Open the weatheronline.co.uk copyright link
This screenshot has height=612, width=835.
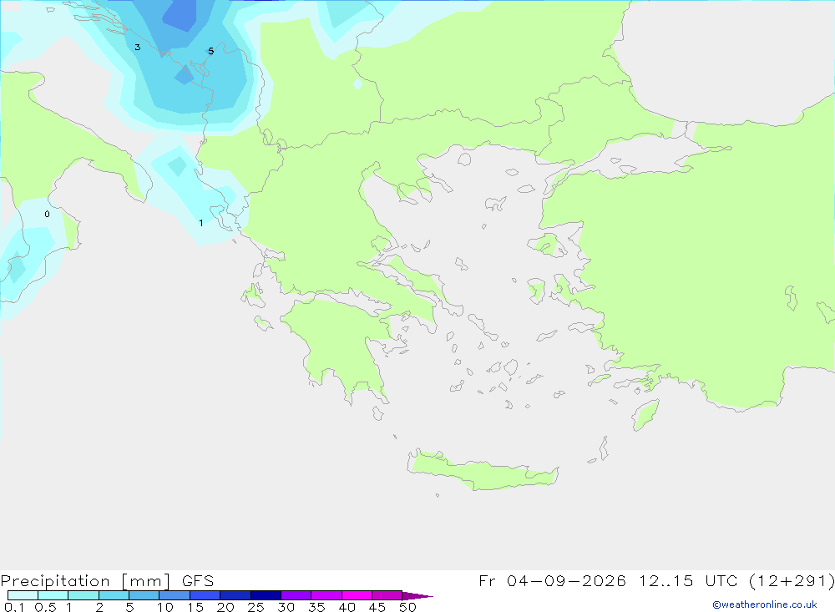[764, 604]
